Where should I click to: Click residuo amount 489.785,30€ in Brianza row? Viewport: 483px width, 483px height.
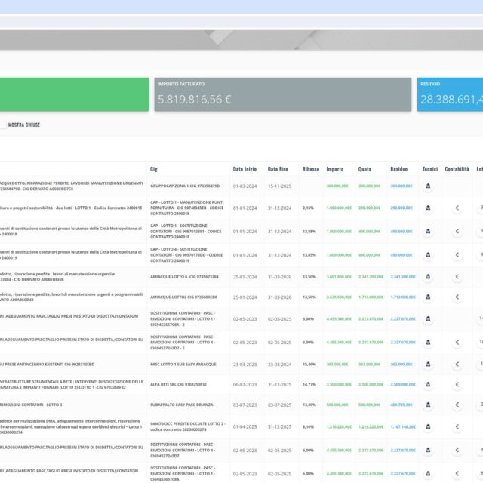[x=401, y=404]
